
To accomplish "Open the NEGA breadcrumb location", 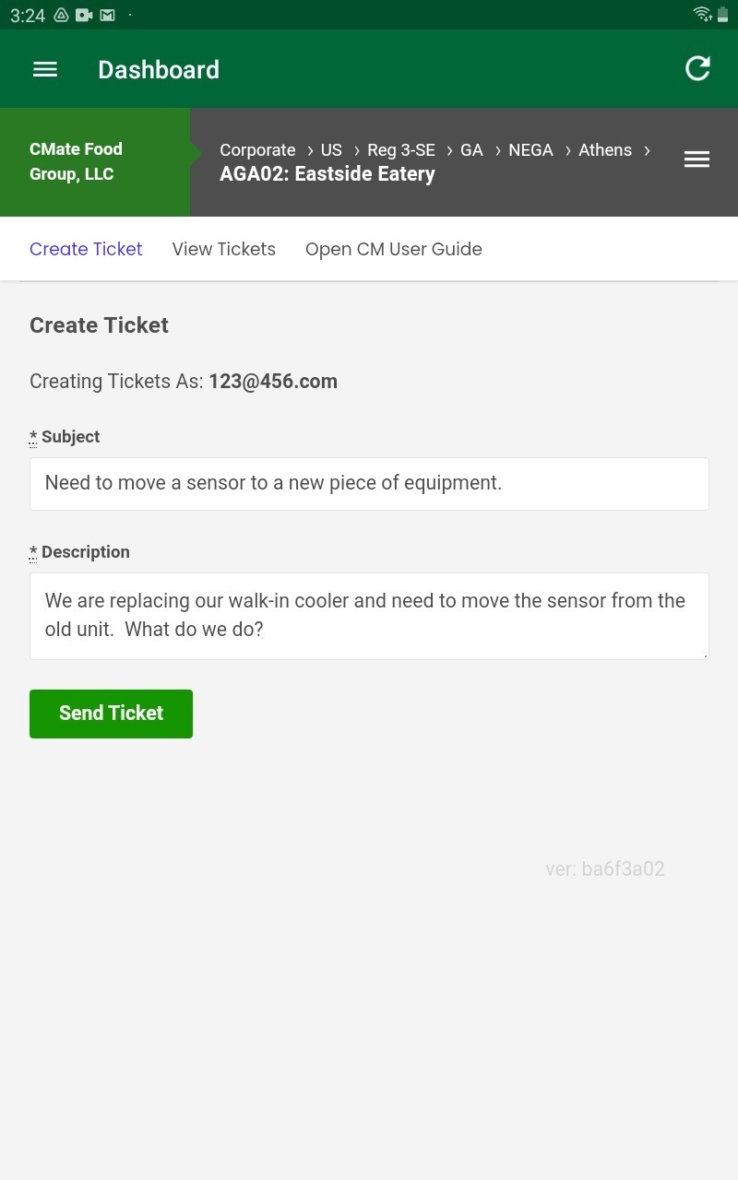I will (x=531, y=149).
